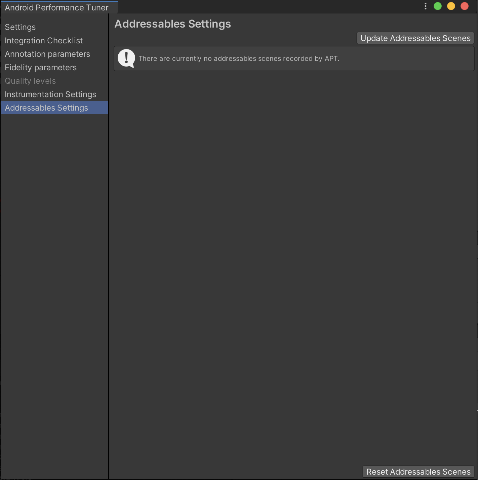Click the divider between sidebar and content

pos(109,269)
